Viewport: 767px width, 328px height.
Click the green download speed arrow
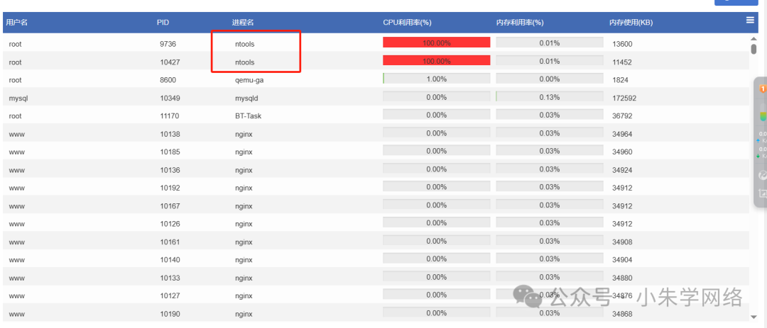click(x=758, y=156)
